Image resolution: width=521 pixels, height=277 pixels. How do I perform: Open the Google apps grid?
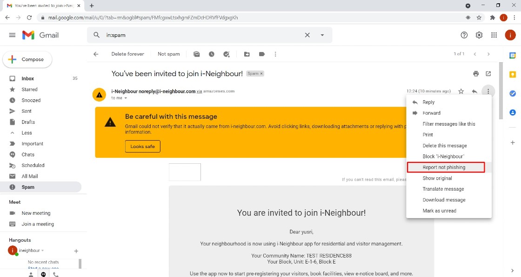494,35
